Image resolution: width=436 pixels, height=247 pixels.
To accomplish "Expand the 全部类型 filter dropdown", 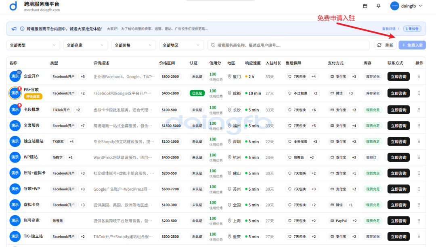I will (x=33, y=45).
